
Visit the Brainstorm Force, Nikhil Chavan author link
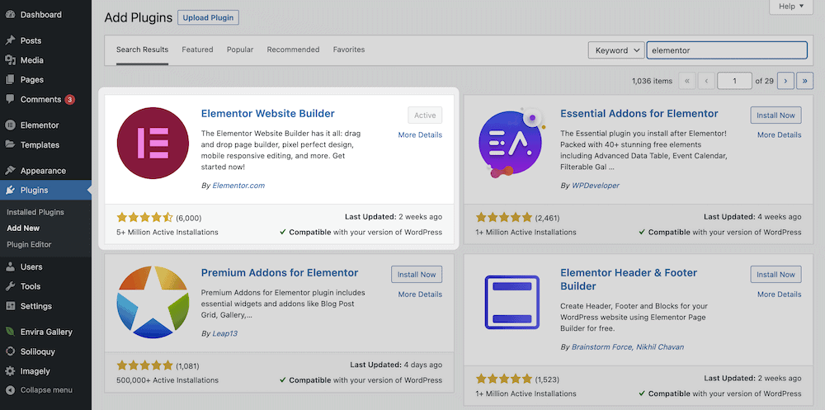click(628, 346)
